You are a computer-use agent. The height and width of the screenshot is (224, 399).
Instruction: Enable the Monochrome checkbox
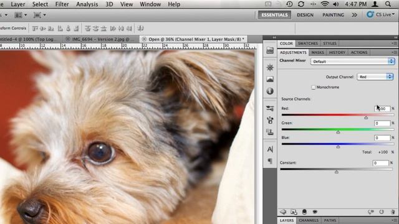314,87
